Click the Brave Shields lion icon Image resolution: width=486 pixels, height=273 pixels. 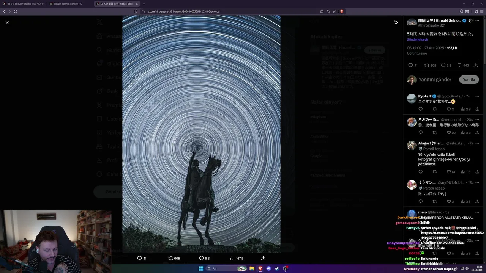tap(342, 11)
